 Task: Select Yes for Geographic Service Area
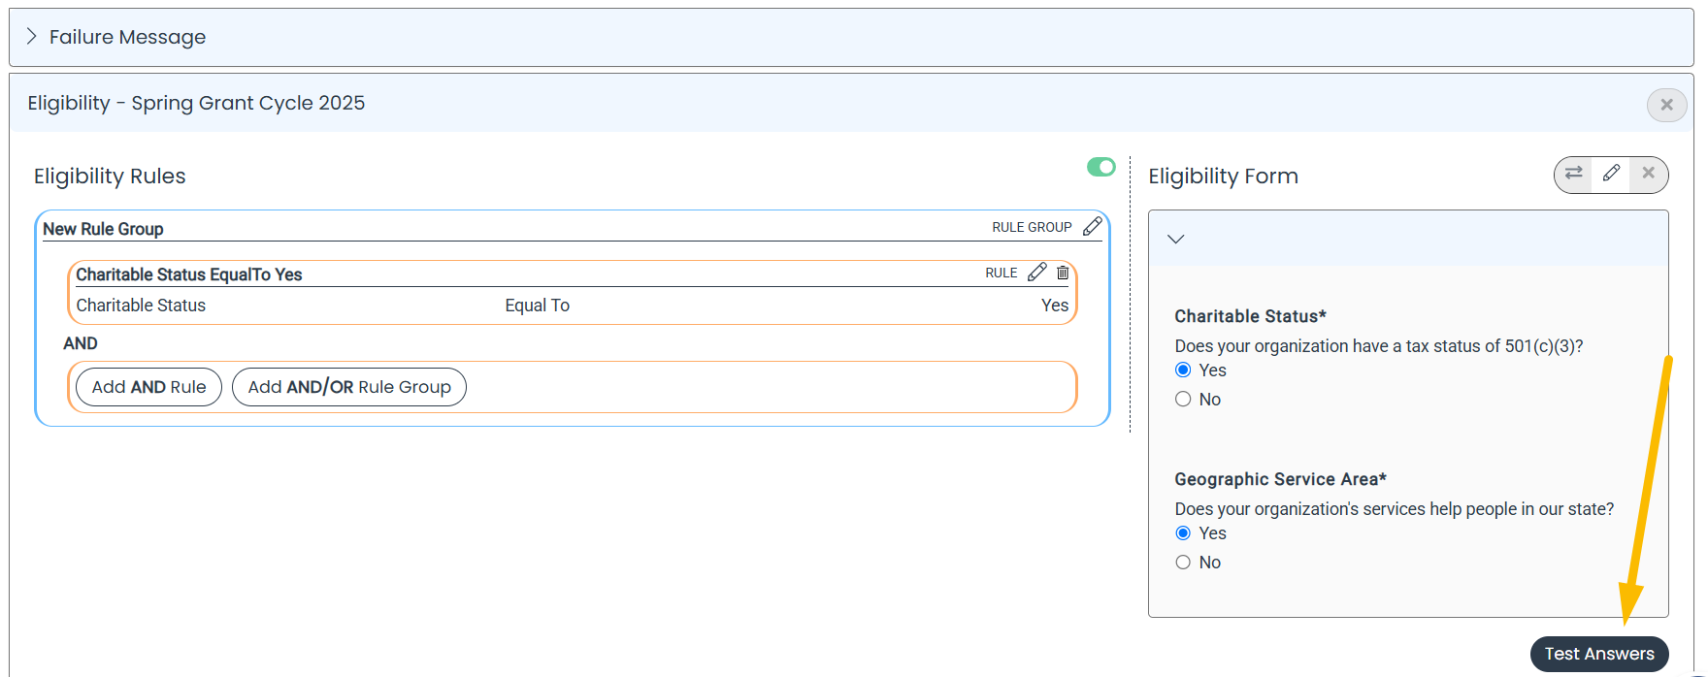pos(1183,532)
